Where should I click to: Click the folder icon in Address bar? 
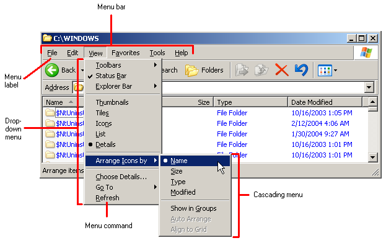tap(79, 87)
